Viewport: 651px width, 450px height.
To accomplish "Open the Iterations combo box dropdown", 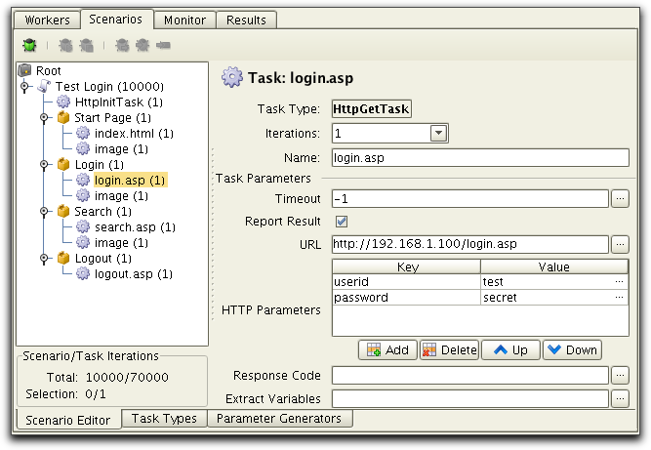I will tap(438, 134).
